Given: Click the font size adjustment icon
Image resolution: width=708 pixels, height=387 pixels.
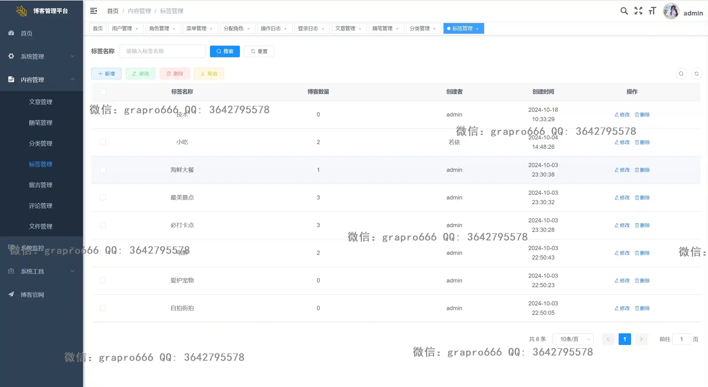Looking at the screenshot, I should (652, 11).
